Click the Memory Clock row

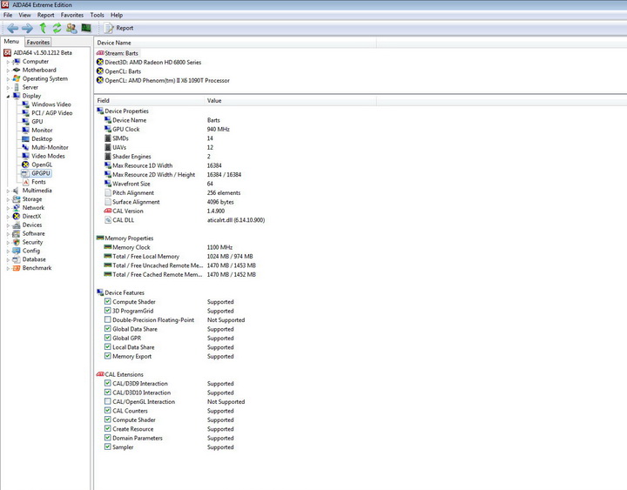click(168, 247)
